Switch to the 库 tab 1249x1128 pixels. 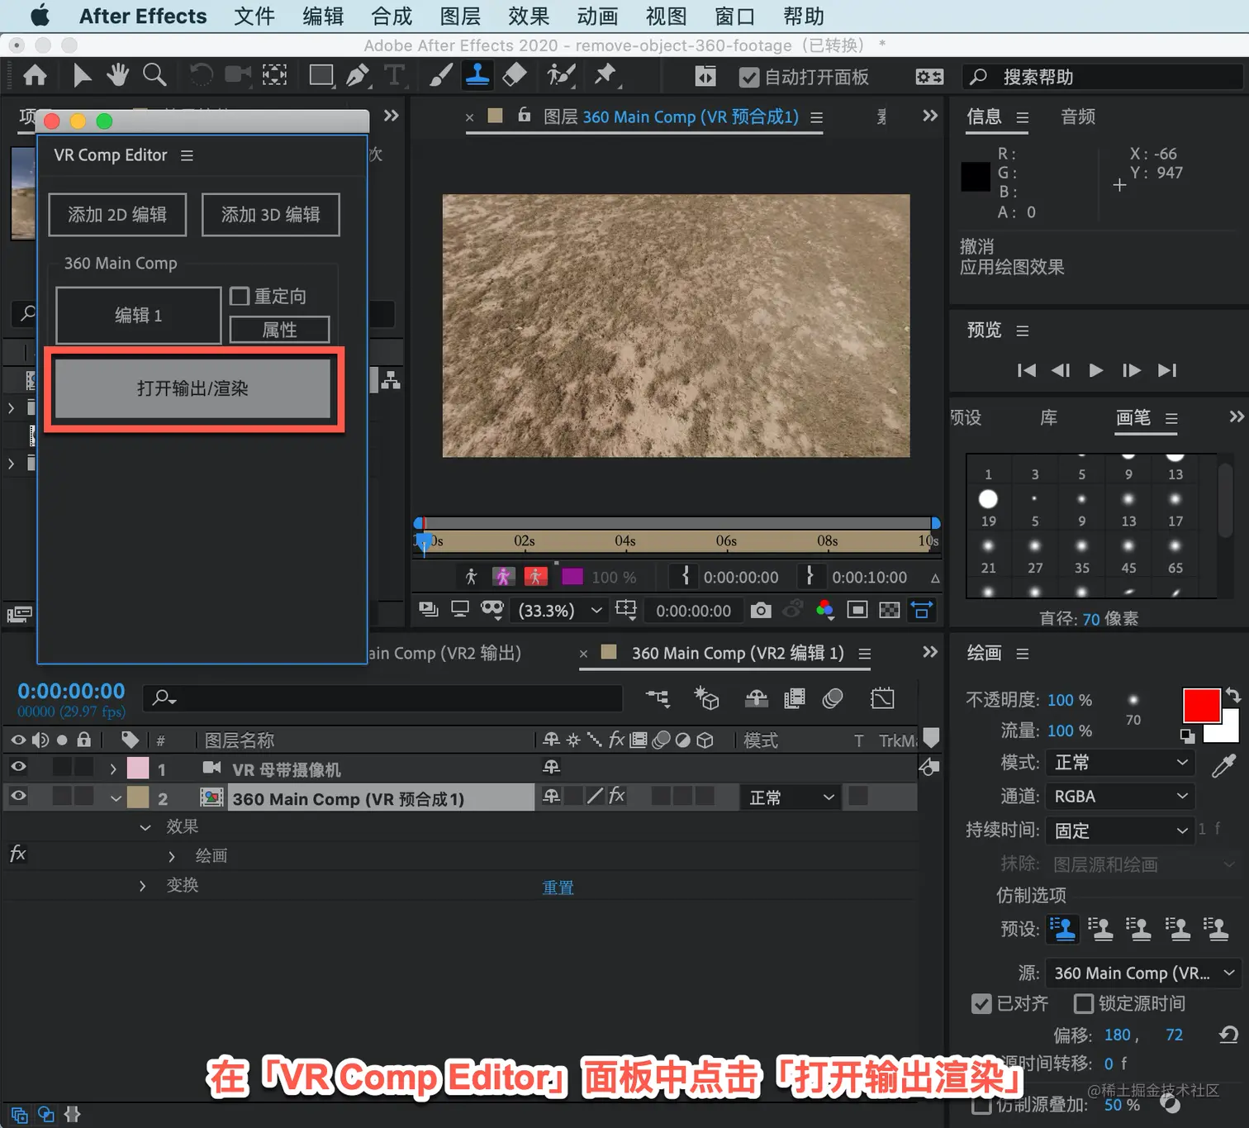point(1048,417)
